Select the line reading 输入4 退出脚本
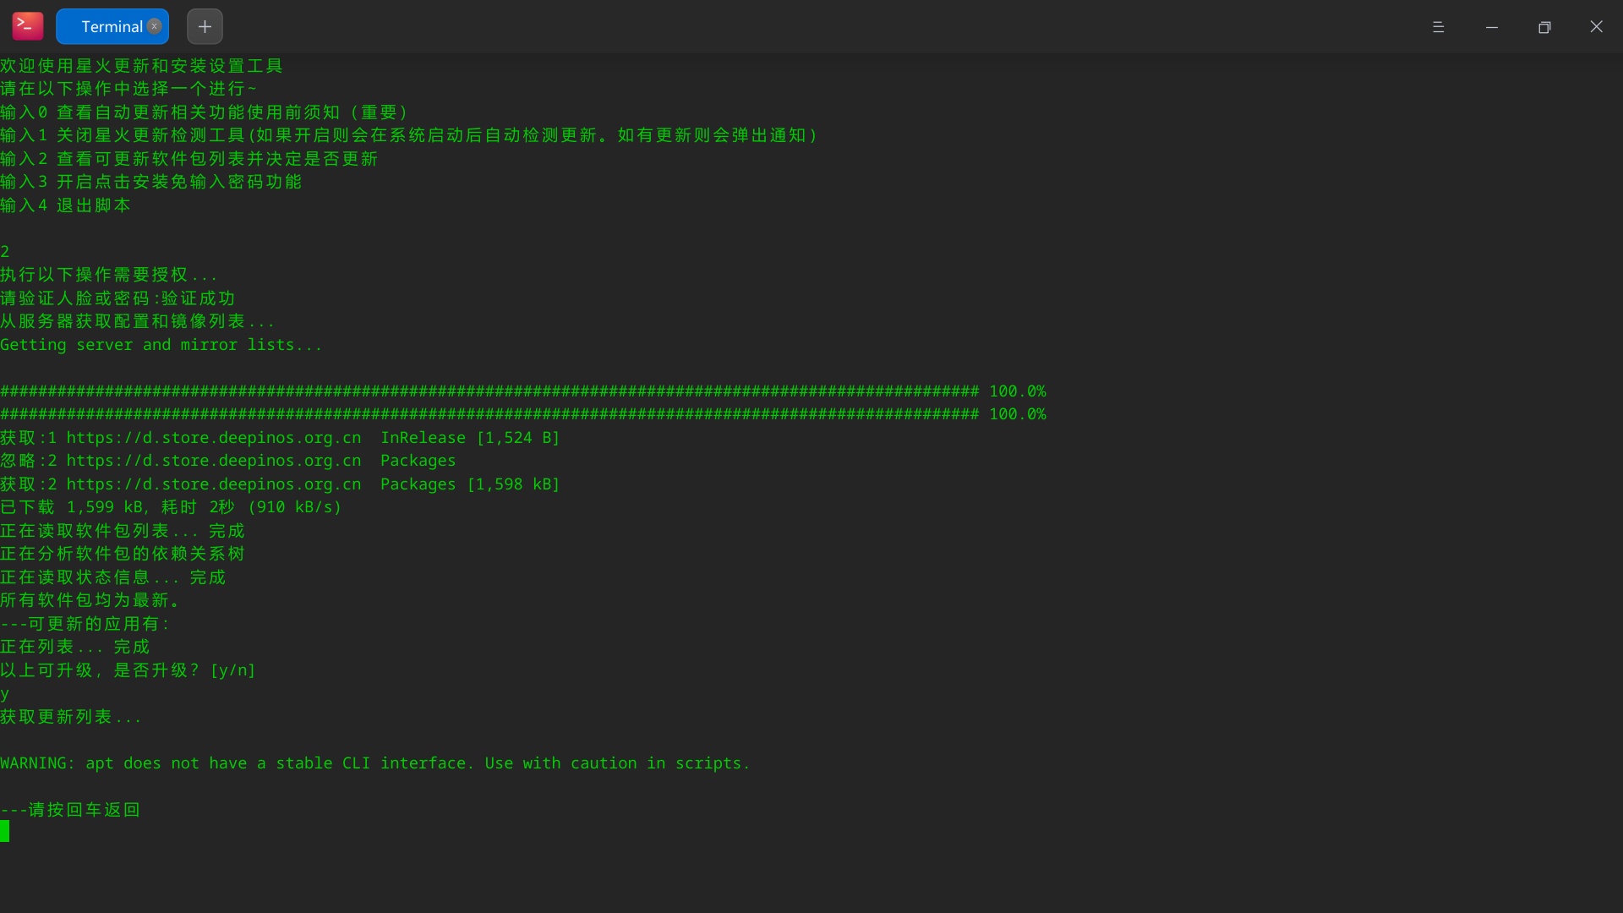The width and height of the screenshot is (1623, 913). (65, 205)
